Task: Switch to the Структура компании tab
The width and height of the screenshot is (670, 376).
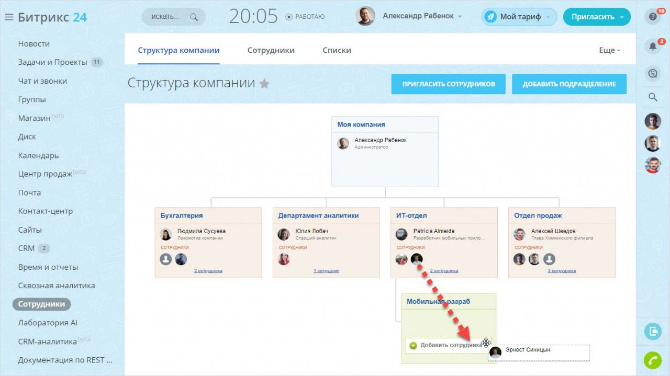Action: [178, 50]
